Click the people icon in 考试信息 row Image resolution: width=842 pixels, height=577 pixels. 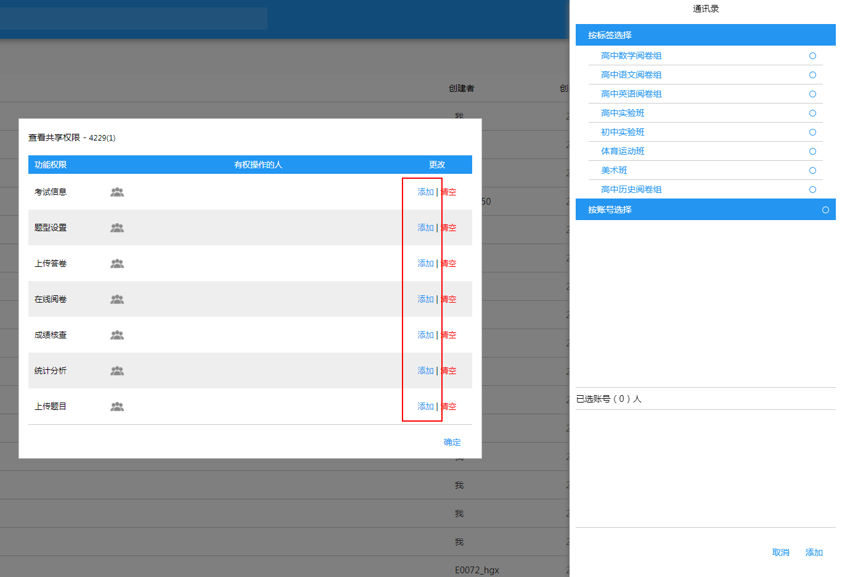(117, 192)
